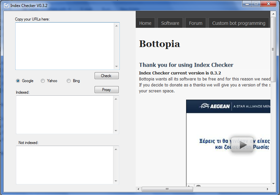Click the down arrow of the URLs box scrollbar
The height and width of the screenshot is (195, 280).
pos(116,67)
